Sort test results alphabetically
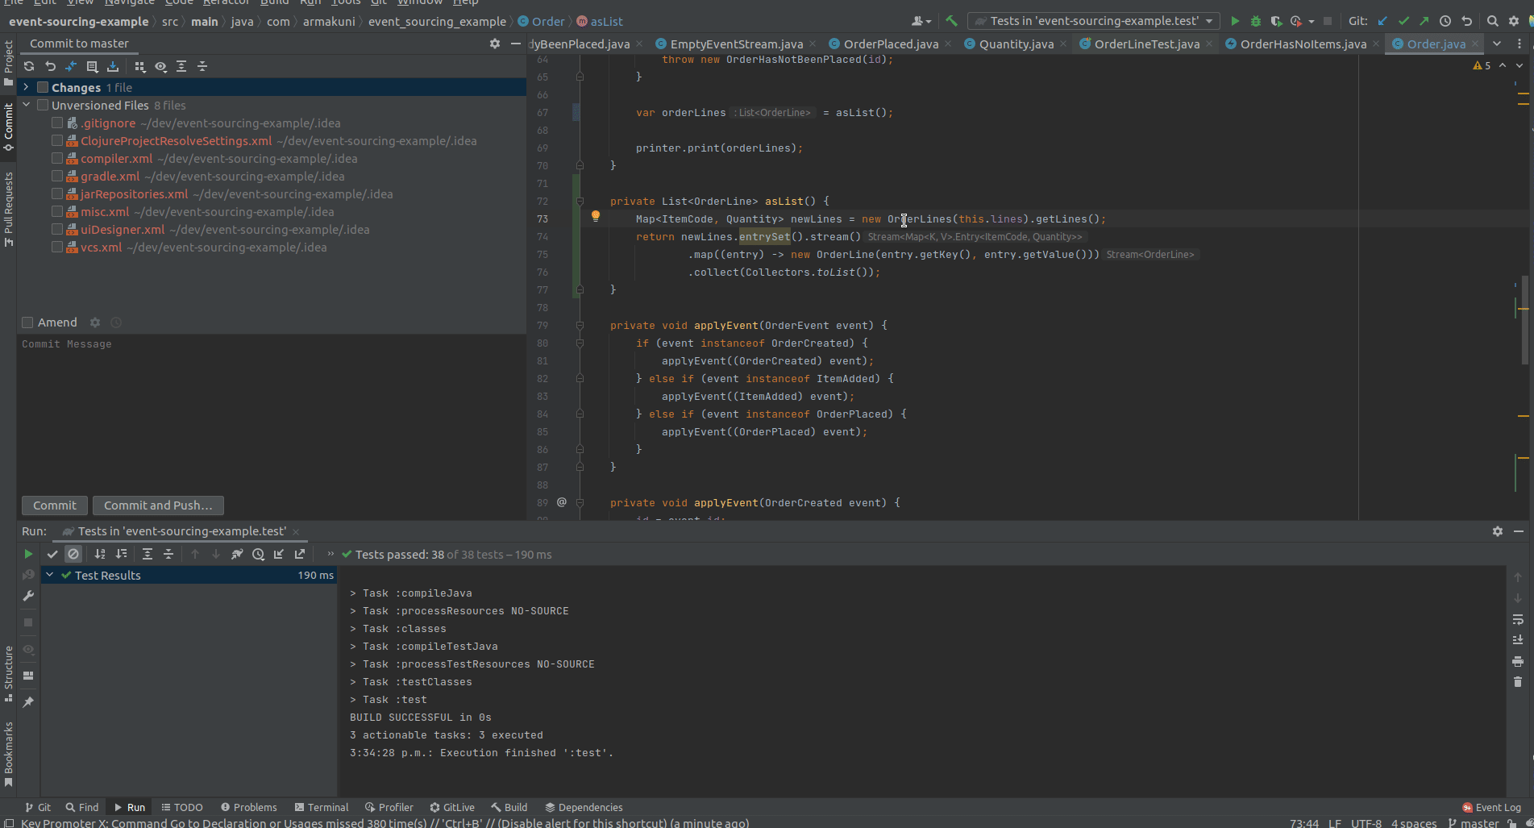Viewport: 1534px width, 828px height. pos(100,554)
